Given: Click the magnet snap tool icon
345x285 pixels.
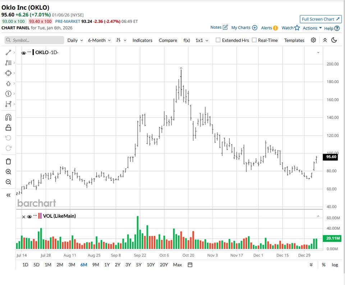Looking at the screenshot, I should coord(8,117).
